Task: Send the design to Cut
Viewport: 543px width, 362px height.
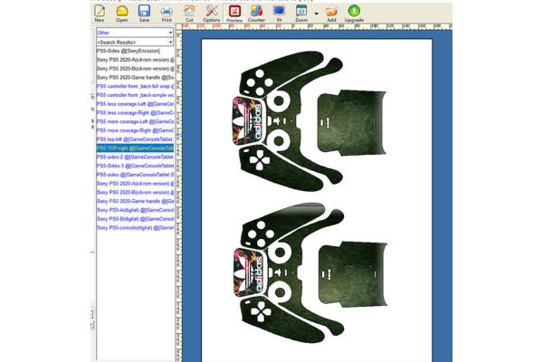Action: point(189,12)
